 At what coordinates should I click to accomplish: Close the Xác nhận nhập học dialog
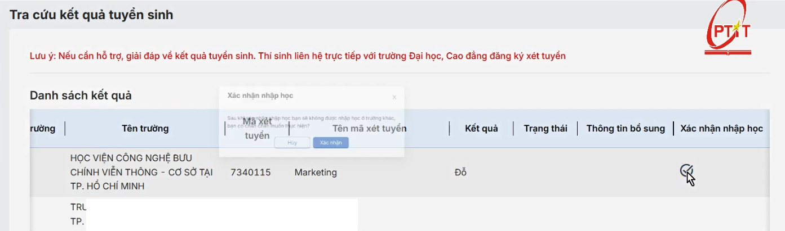pyautogui.click(x=394, y=97)
